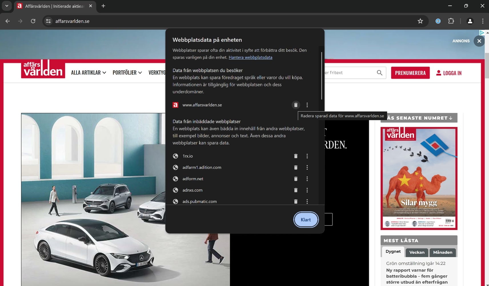This screenshot has width=489, height=286.
Task: Delete data for adnxs.com
Action: click(x=296, y=190)
